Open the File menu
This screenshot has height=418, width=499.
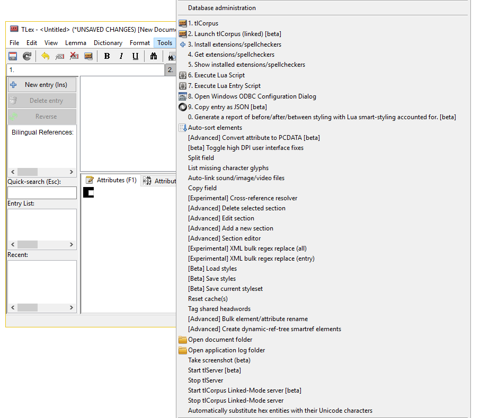pyautogui.click(x=14, y=43)
